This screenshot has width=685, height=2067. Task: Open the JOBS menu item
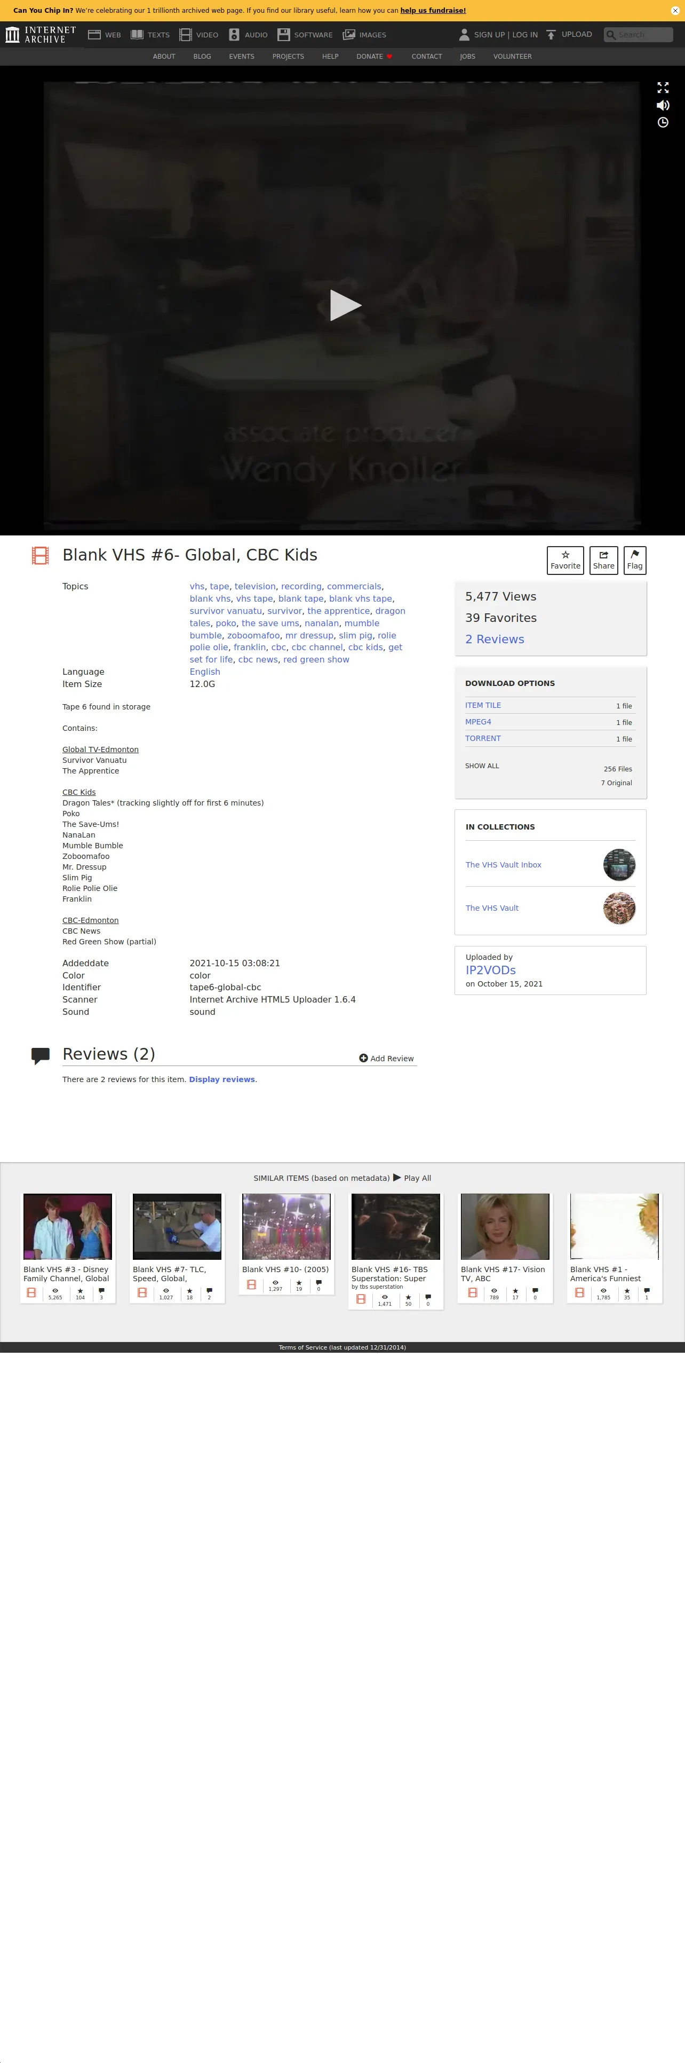tap(468, 57)
